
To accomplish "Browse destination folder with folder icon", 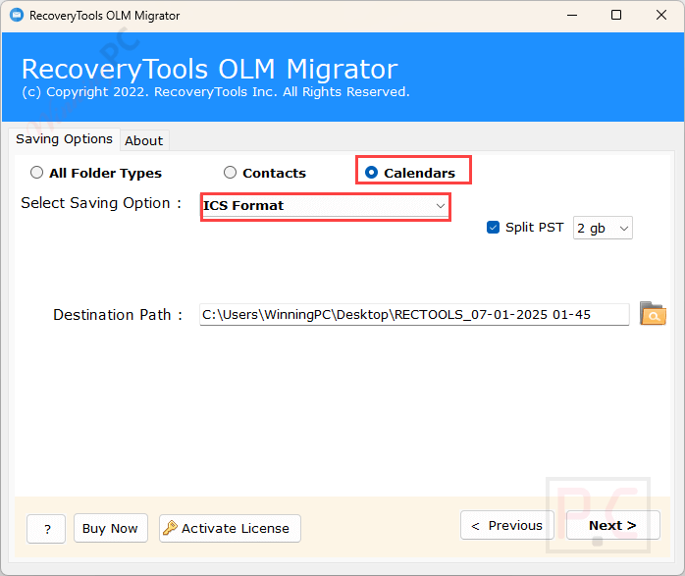I will pyautogui.click(x=653, y=314).
